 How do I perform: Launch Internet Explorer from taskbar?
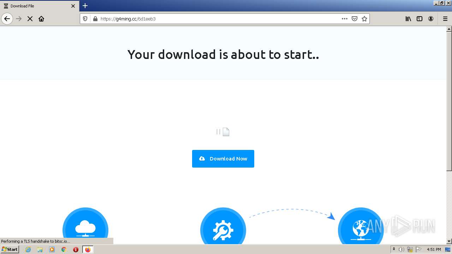(x=28, y=249)
